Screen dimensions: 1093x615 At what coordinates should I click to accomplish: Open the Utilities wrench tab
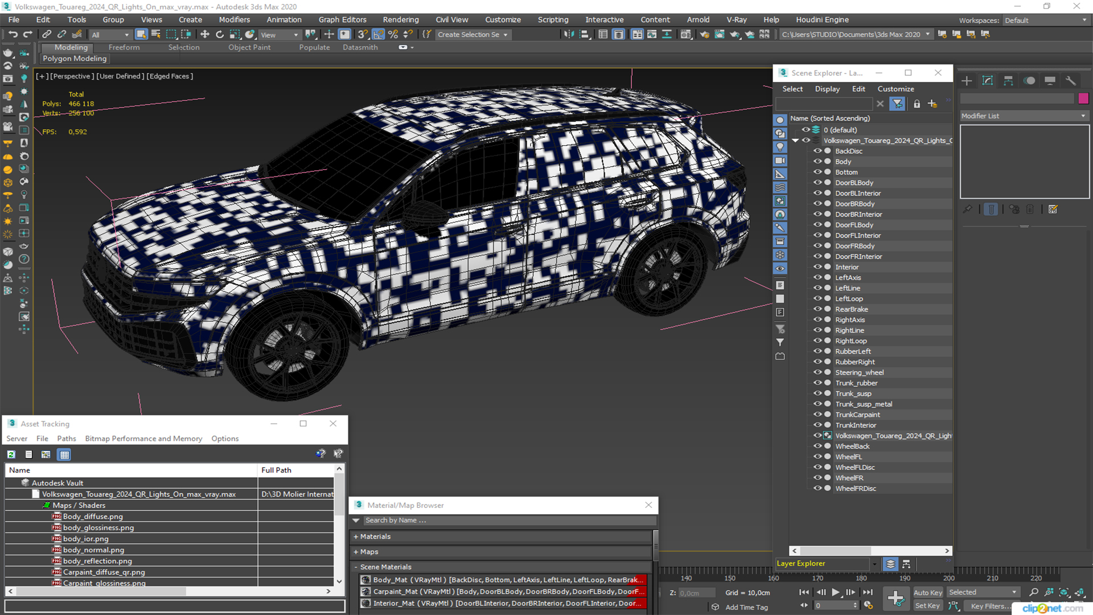[1071, 81]
